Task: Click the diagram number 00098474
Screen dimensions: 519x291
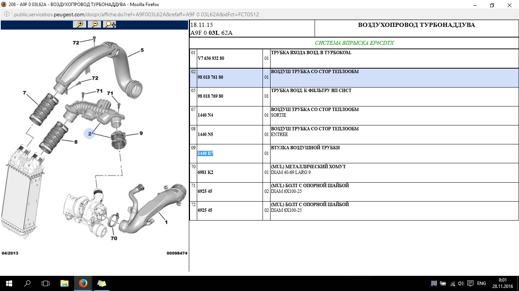Action: click(x=177, y=253)
